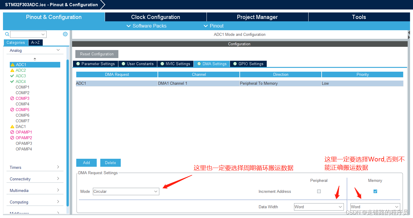Select COMP6 in the list

pyautogui.click(x=23, y=115)
